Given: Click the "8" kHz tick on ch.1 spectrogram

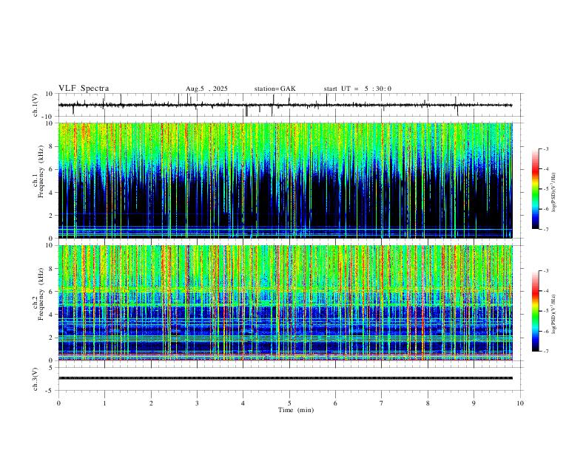Looking at the screenshot, I should (x=52, y=146).
